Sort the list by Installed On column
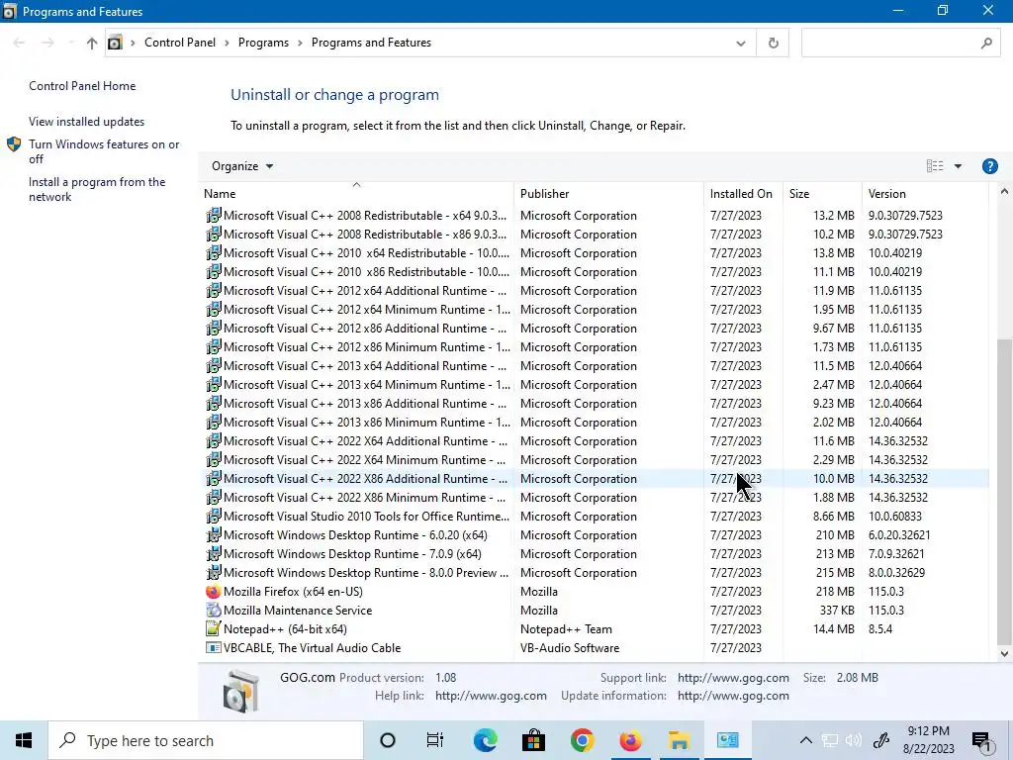1013x760 pixels. [743, 193]
